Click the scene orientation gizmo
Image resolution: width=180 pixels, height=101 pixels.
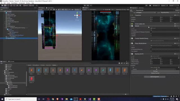(x=77, y=15)
